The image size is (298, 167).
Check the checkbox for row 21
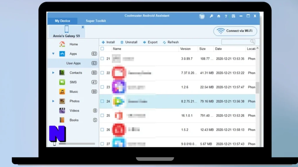click(x=102, y=59)
